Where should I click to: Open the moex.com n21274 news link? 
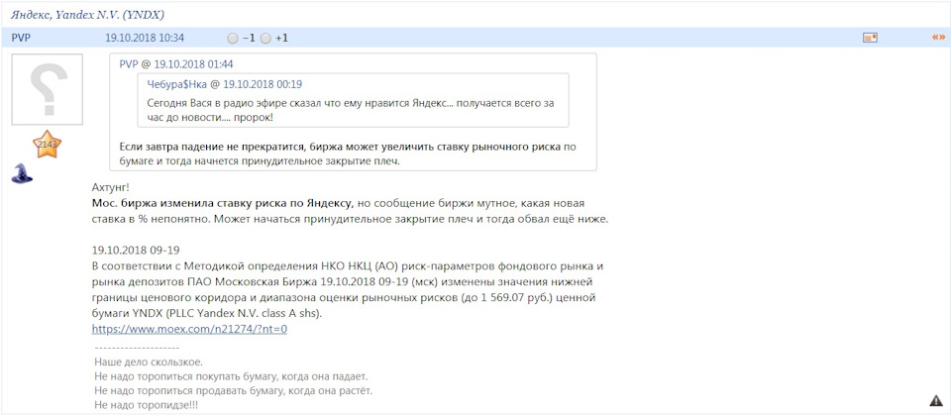tap(189, 330)
